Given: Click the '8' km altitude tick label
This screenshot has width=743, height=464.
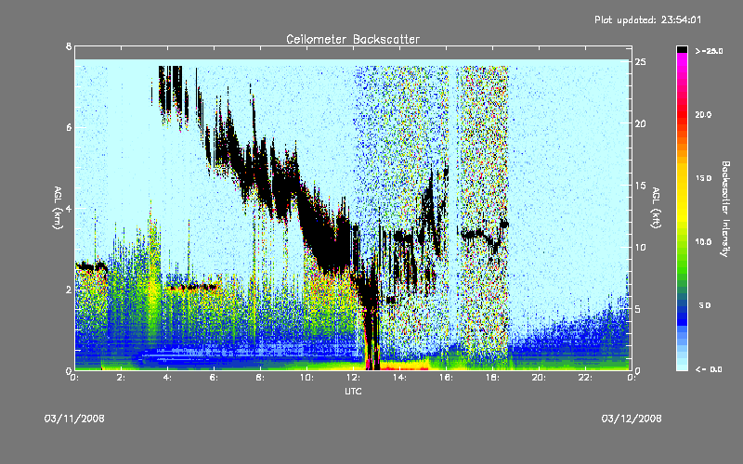Looking at the screenshot, I should [x=69, y=46].
